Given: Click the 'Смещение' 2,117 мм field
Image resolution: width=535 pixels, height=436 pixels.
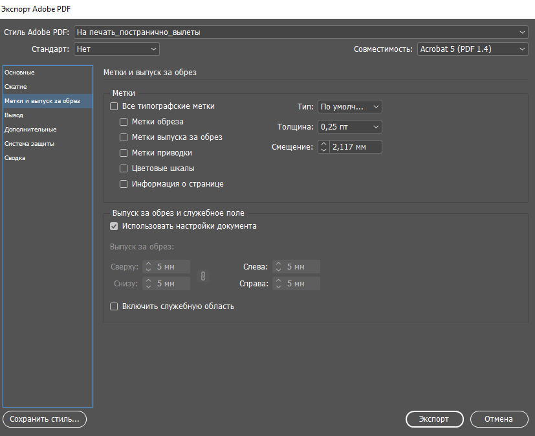Looking at the screenshot, I should click(x=356, y=147).
